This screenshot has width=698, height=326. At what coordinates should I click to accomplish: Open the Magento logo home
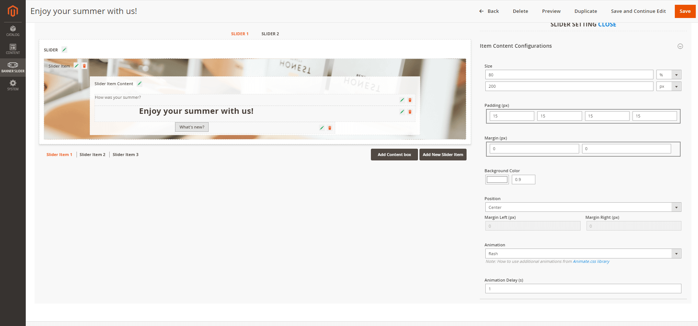13,11
